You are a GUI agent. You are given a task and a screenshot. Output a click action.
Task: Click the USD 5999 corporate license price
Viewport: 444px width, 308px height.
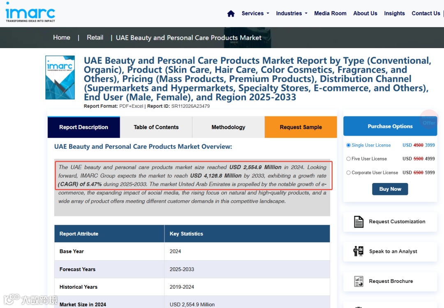[419, 173]
